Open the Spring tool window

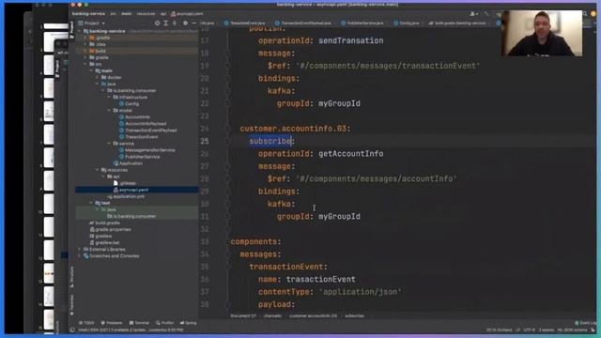(x=188, y=323)
